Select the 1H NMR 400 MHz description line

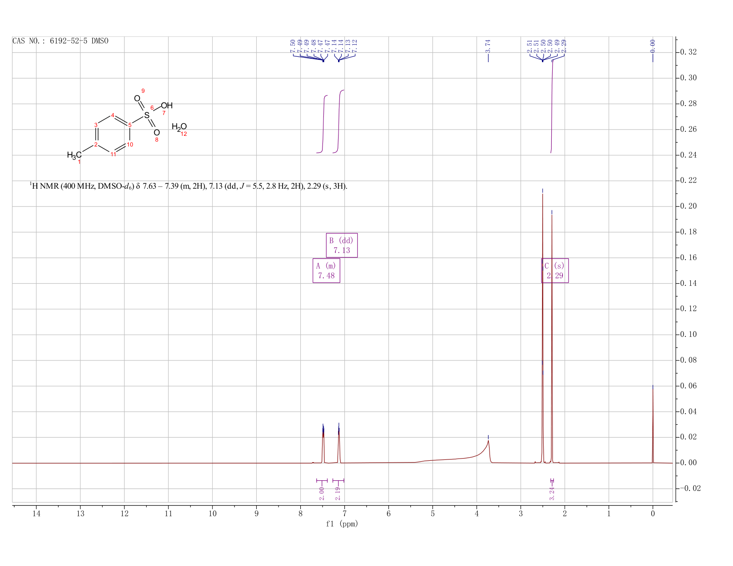(x=189, y=186)
